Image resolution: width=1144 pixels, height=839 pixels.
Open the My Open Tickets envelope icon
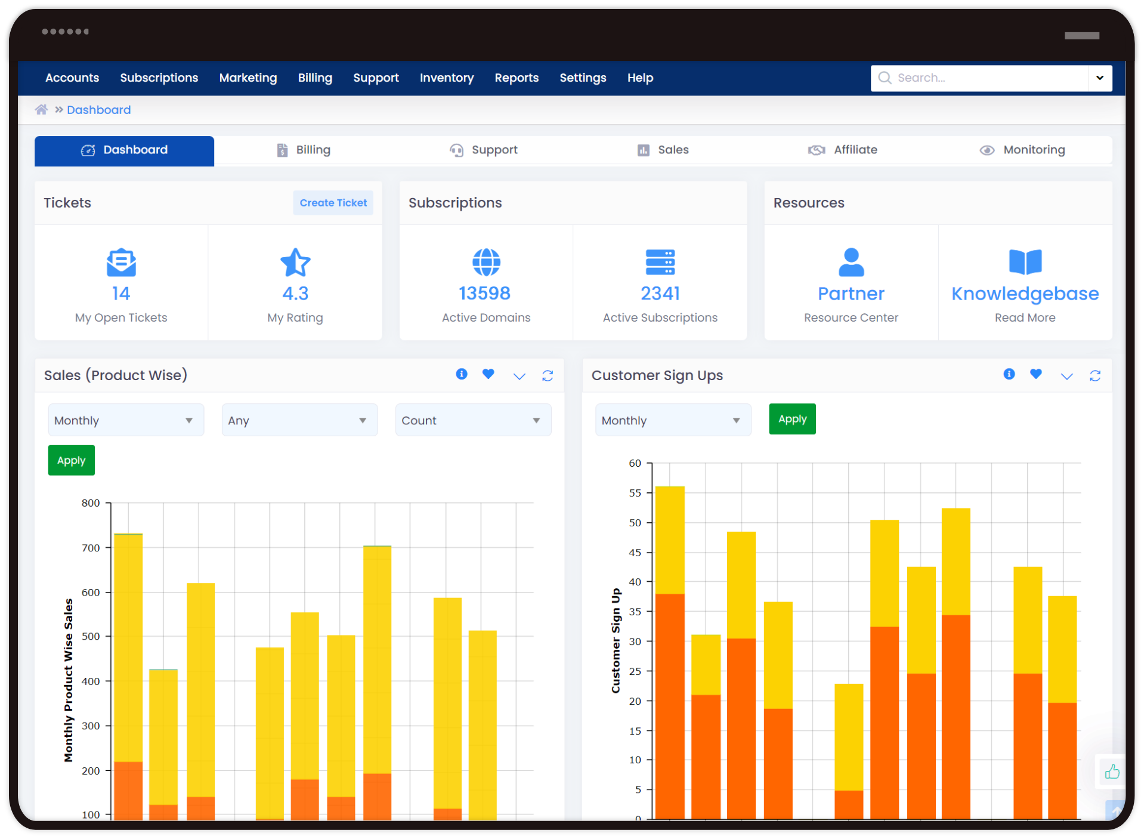(121, 263)
